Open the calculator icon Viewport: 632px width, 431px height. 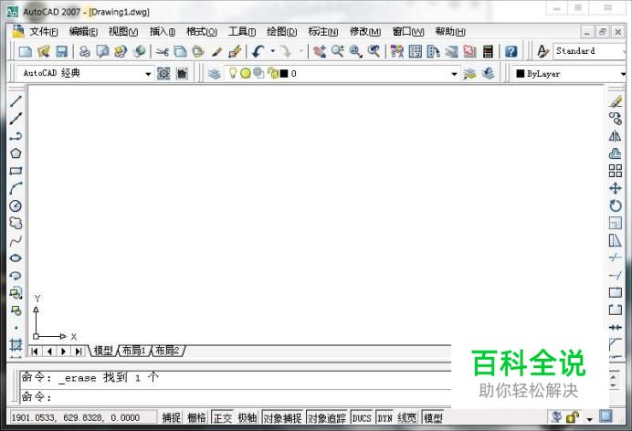click(488, 51)
